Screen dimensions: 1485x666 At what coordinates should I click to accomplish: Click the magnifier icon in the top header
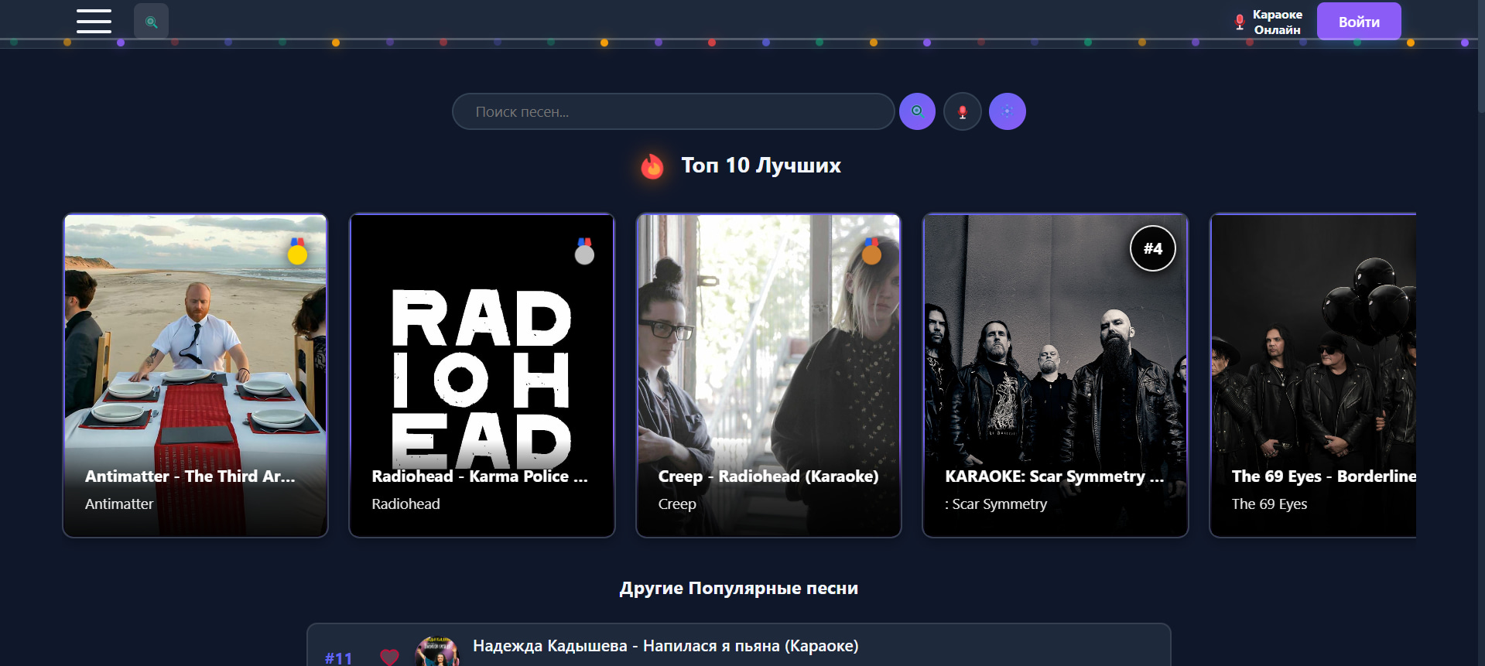pyautogui.click(x=151, y=22)
